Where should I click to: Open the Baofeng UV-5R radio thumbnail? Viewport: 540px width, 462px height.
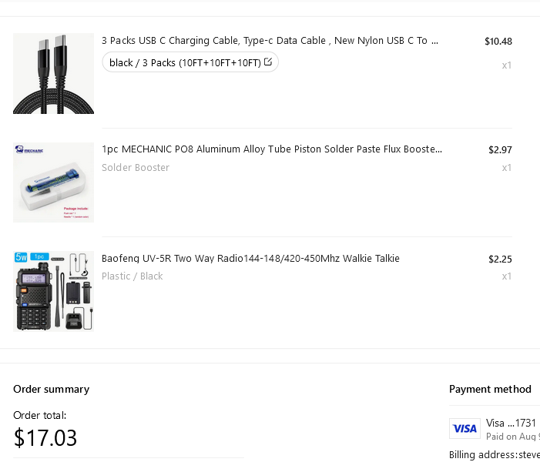53,291
